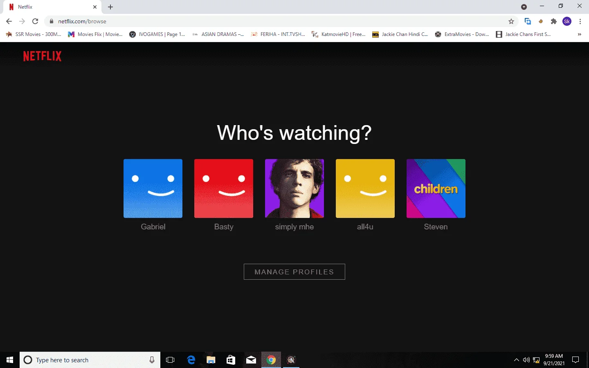Open Jackie Chans First S bookmark
The height and width of the screenshot is (368, 589).
[x=524, y=34]
